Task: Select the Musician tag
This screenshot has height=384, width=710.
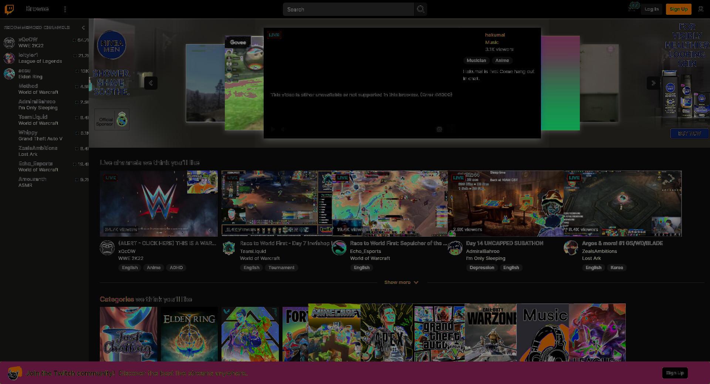Action: coord(476,61)
